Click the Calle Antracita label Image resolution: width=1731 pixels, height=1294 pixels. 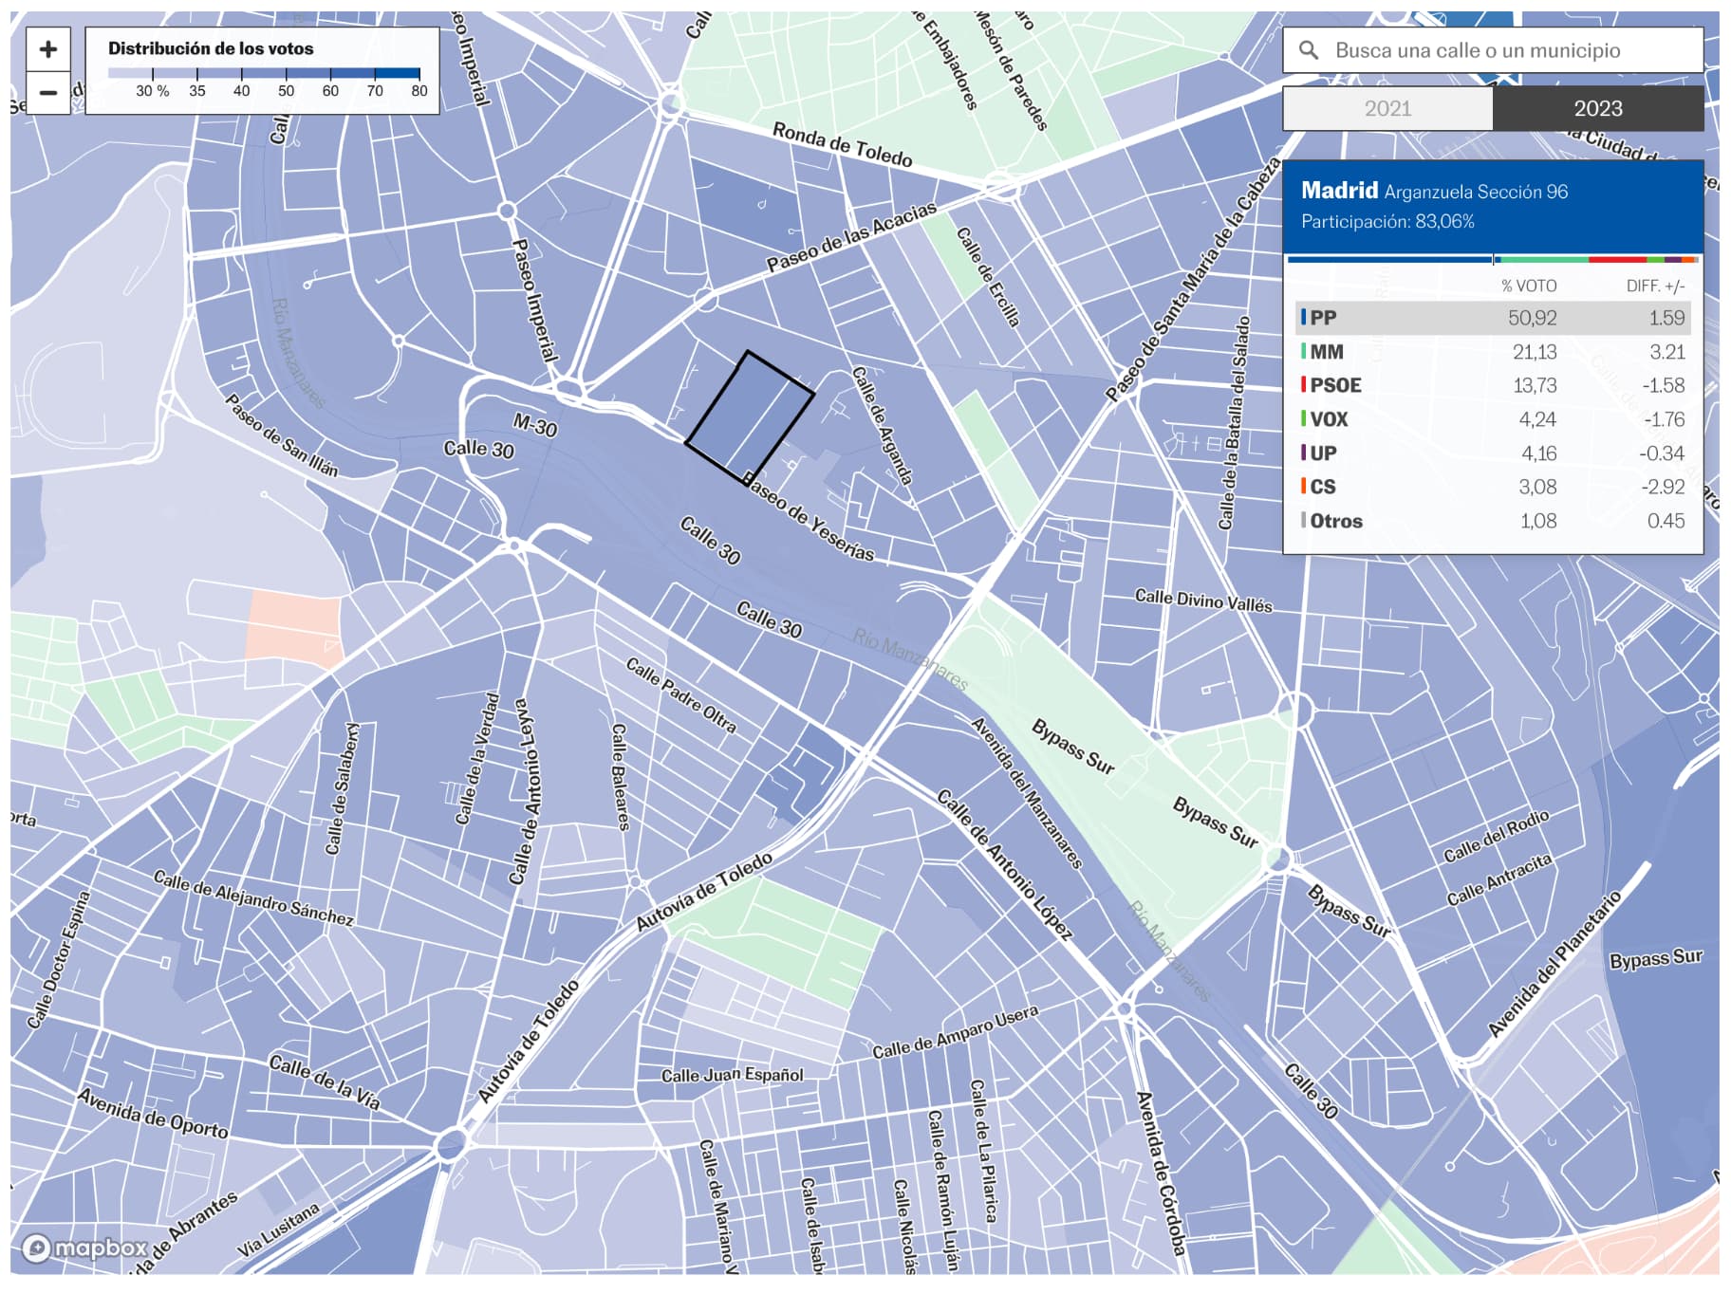click(1499, 879)
